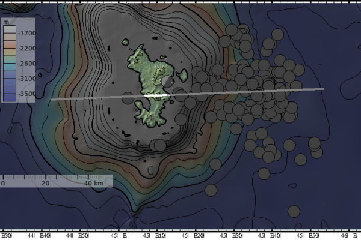Select the pair of circles south of the island
This screenshot has width=361, height=240.
click(x=158, y=145)
